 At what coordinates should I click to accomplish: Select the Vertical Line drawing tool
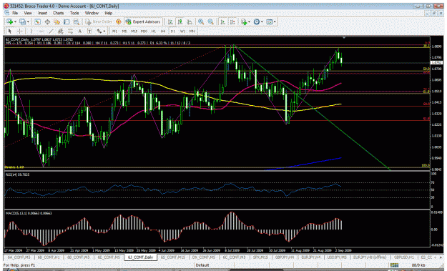coord(31,31)
